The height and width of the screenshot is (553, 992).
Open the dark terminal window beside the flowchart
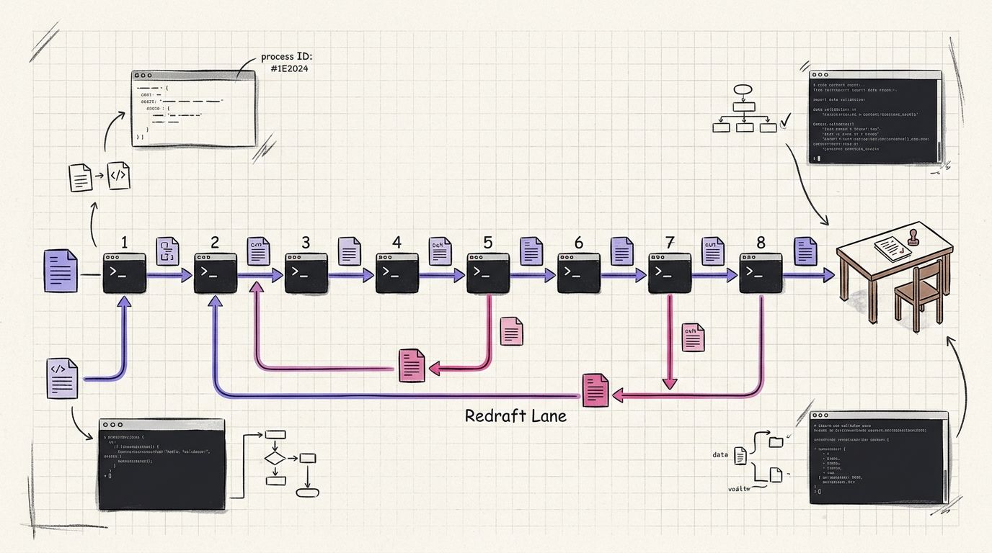click(161, 464)
